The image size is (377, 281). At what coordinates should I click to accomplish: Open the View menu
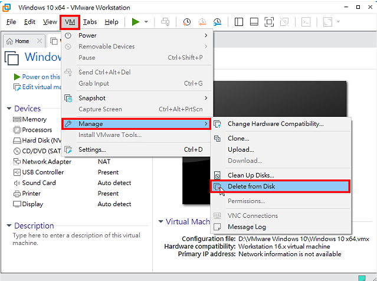pos(50,22)
